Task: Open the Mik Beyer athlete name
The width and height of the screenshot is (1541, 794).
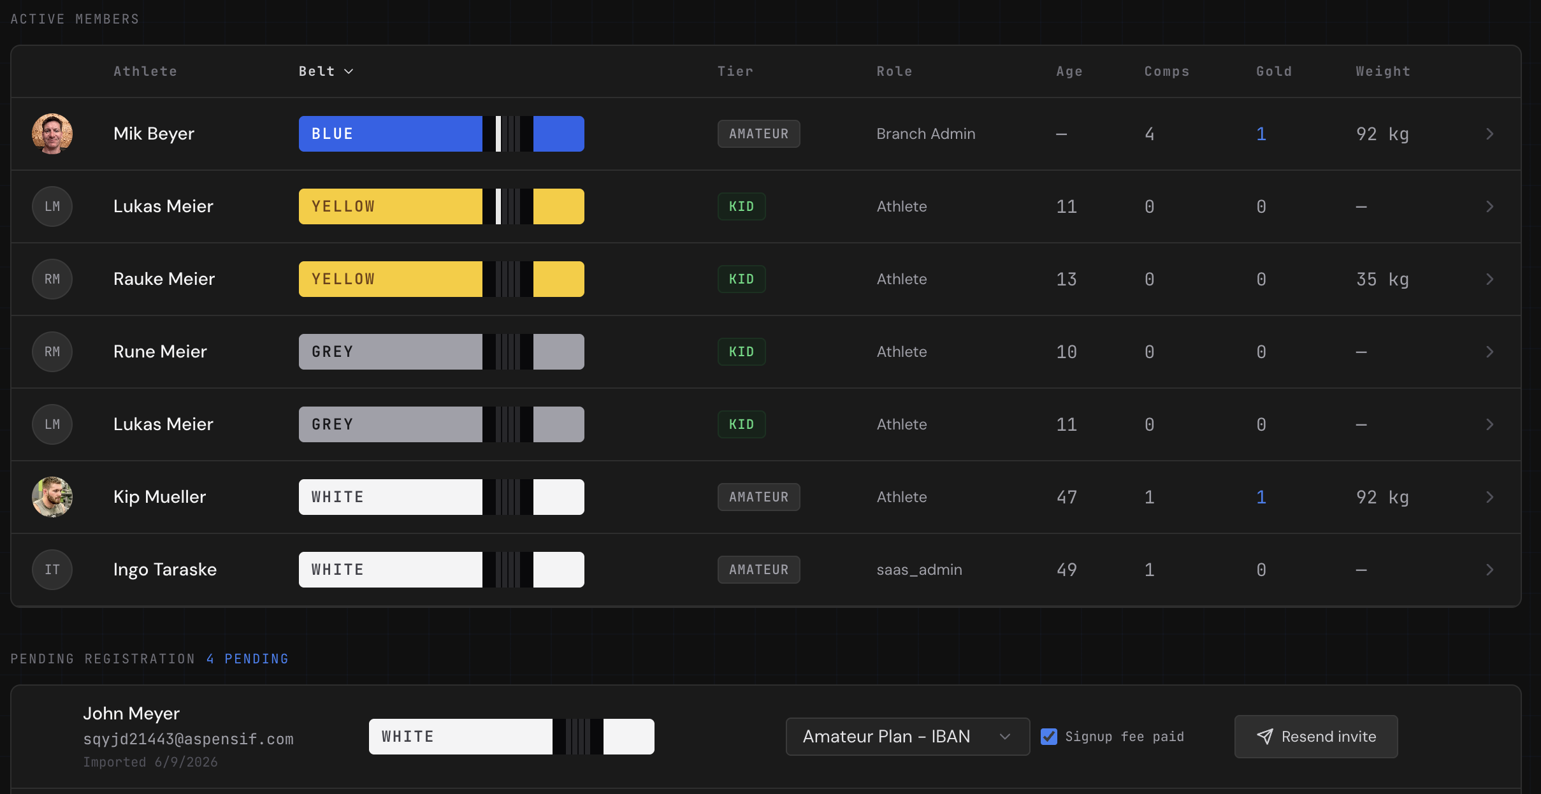Action: (154, 134)
